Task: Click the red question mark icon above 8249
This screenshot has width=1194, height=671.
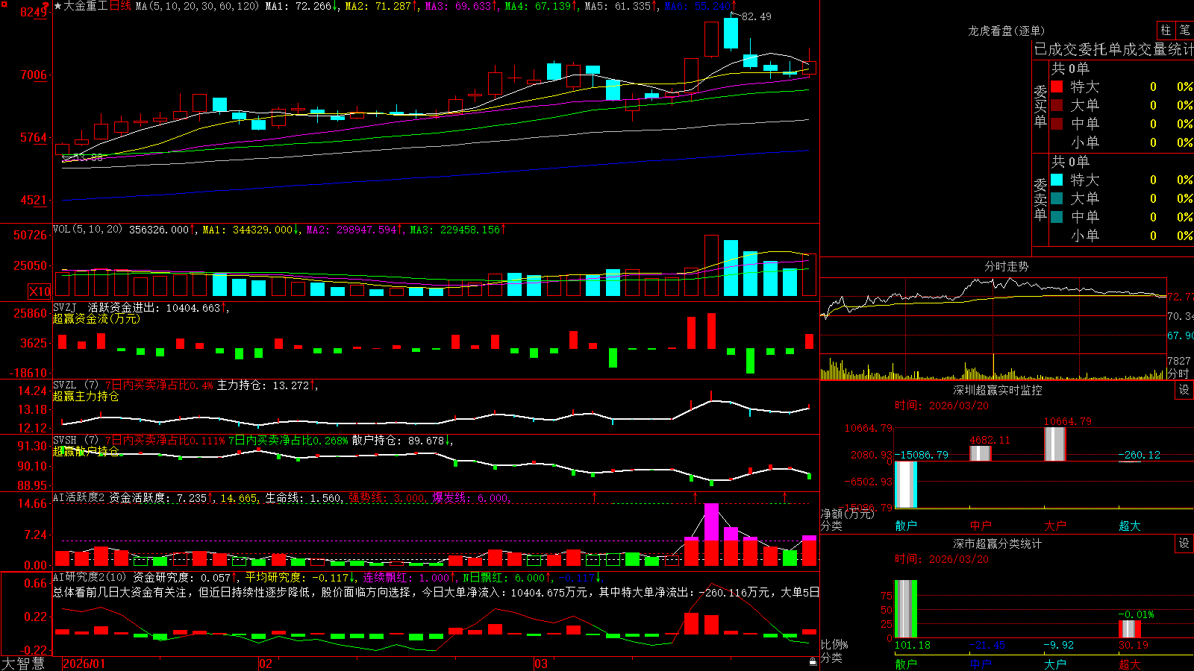Action: (45, 4)
